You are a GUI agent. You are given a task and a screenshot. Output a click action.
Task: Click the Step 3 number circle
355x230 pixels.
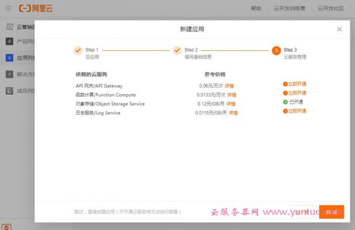(276, 51)
